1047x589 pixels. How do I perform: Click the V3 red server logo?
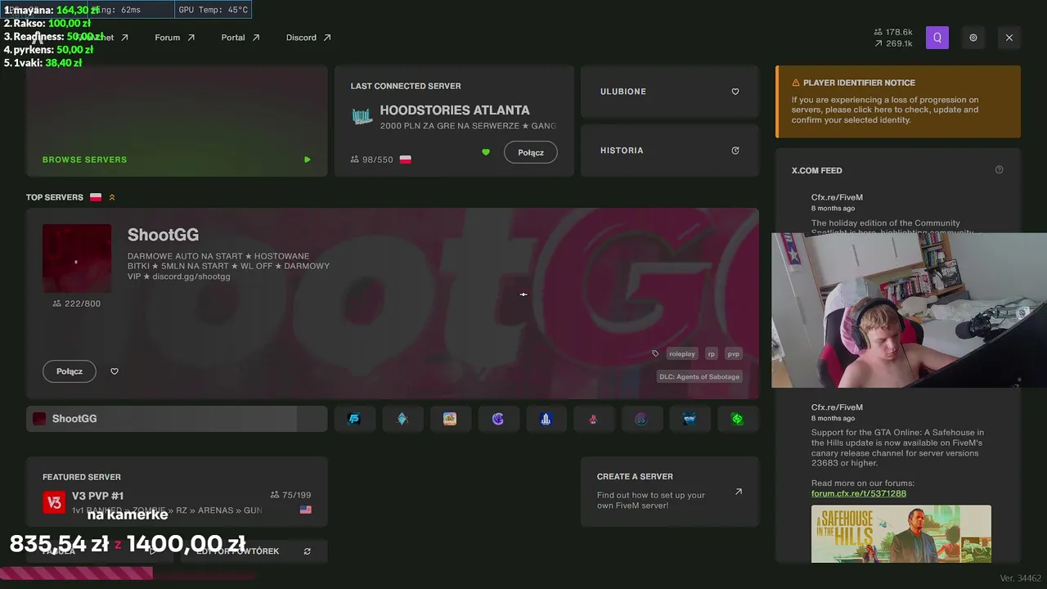click(54, 502)
